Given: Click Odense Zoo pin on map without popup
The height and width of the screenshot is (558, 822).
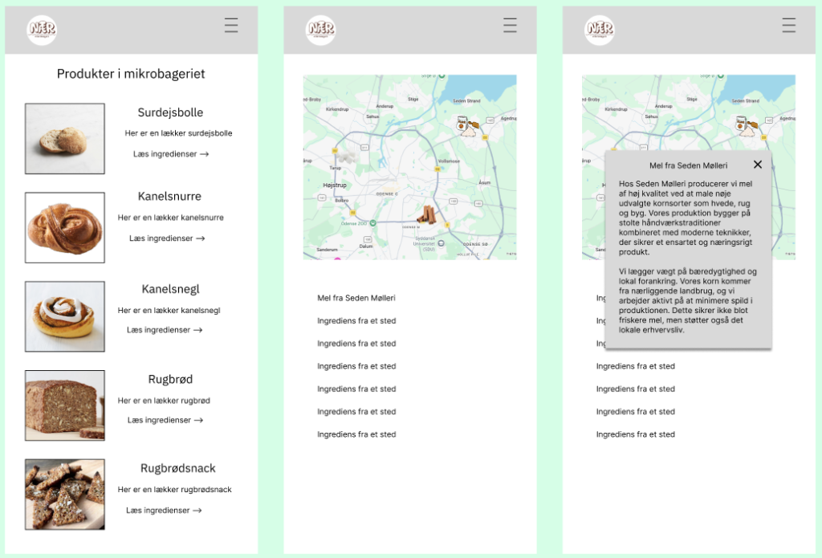Looking at the screenshot, I should (x=372, y=223).
